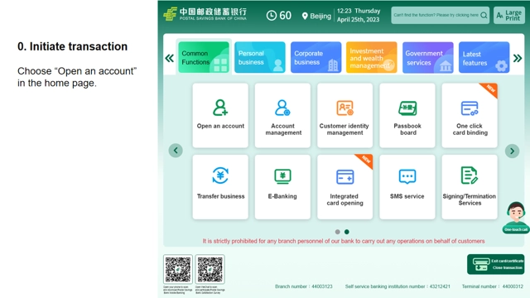Select the second page indicator dot
The height and width of the screenshot is (298, 530).
click(x=347, y=232)
